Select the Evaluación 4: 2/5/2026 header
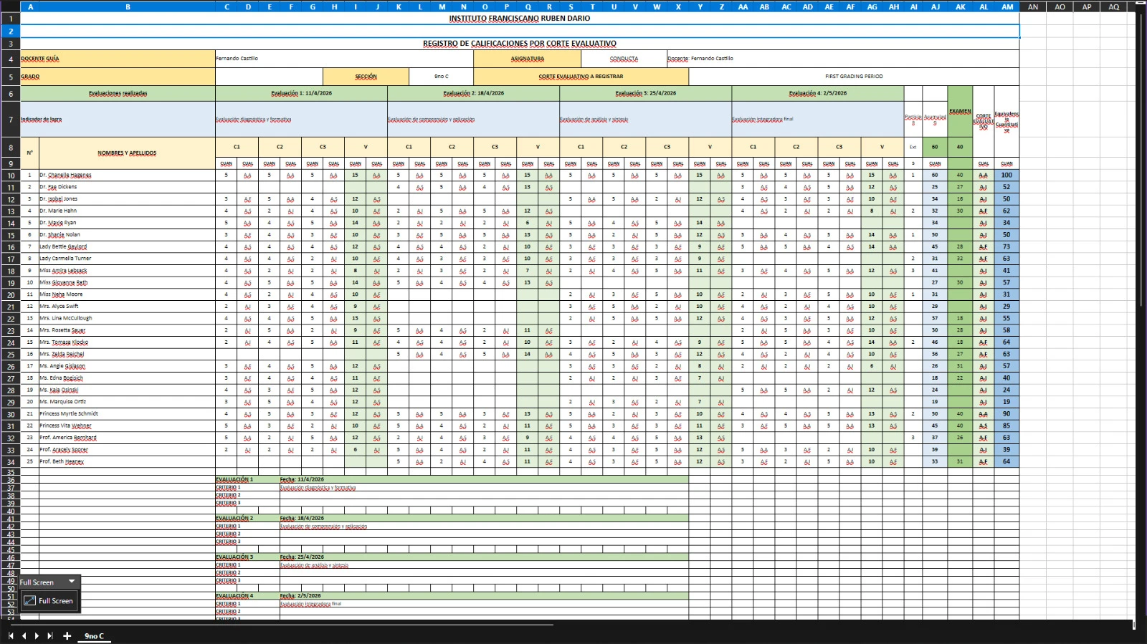This screenshot has height=644, width=1147. (x=817, y=93)
